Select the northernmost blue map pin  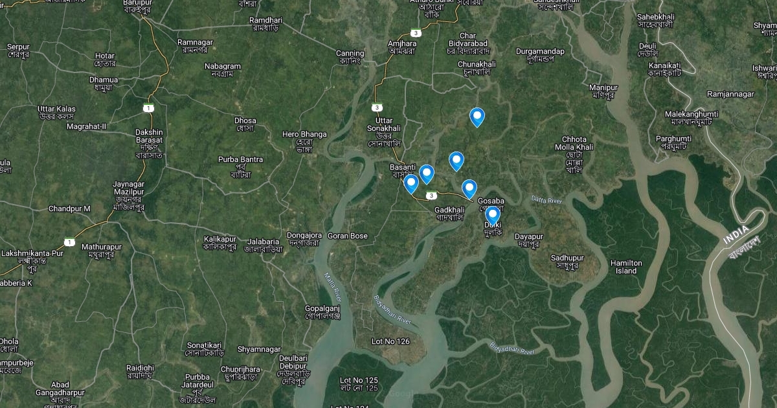click(x=477, y=117)
